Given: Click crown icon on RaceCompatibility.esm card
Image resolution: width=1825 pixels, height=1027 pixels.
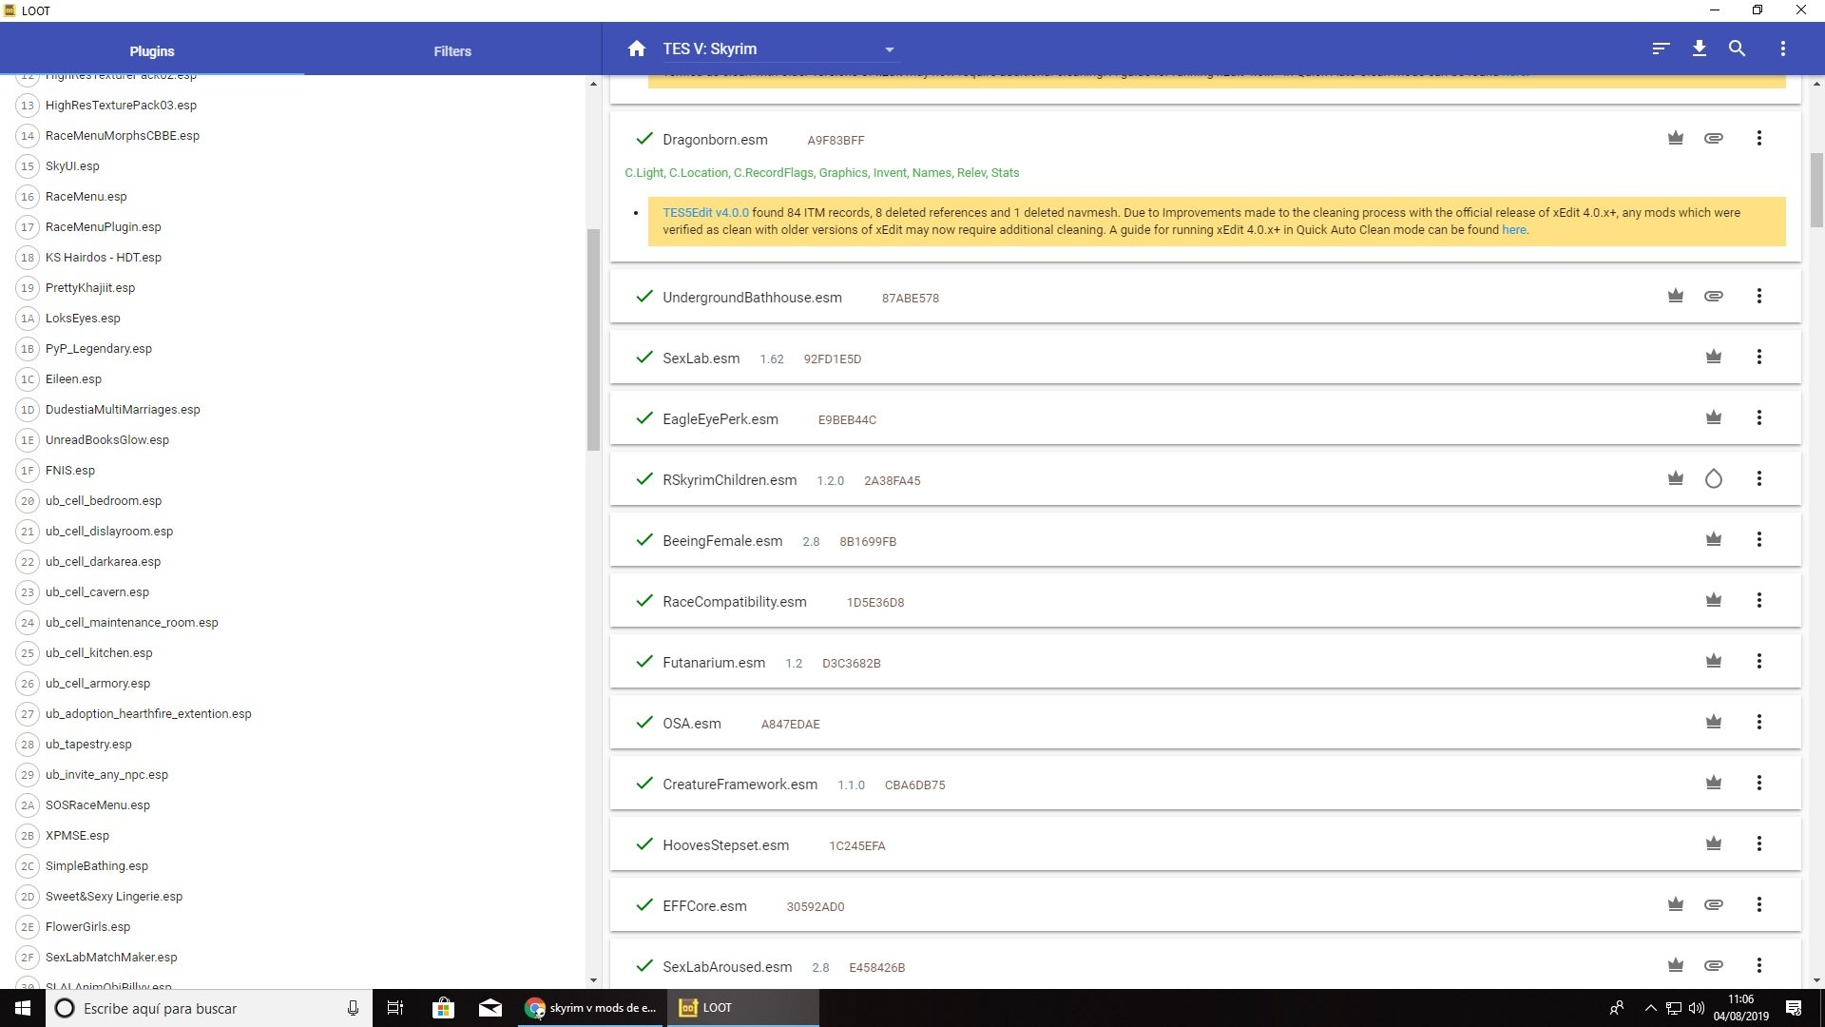Looking at the screenshot, I should [x=1714, y=600].
